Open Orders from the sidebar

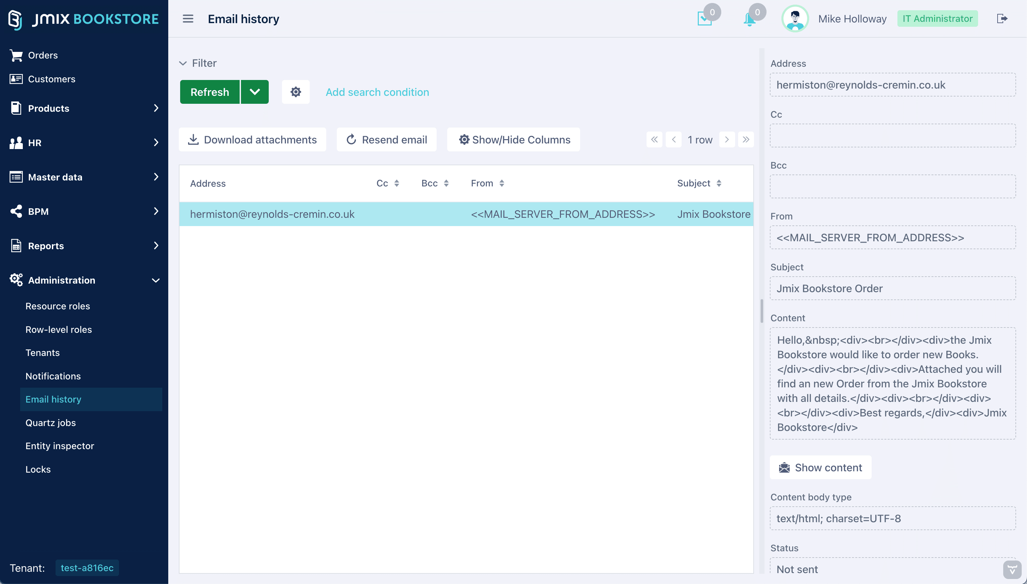[43, 55]
